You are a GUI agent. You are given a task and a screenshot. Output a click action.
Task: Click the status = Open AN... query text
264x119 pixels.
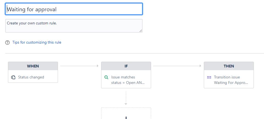[x=128, y=83]
